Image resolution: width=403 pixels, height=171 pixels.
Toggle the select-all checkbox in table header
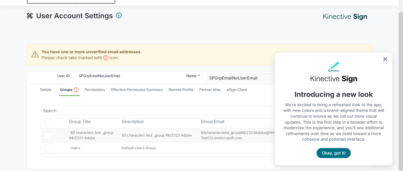[x=47, y=122]
